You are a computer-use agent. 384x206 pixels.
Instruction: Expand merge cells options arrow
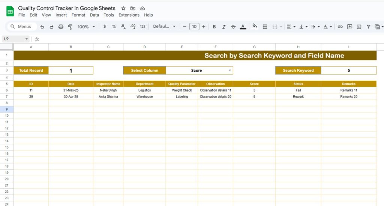pos(281,27)
